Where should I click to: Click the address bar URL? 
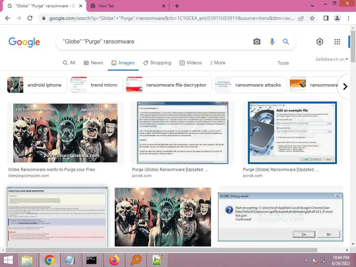171,18
